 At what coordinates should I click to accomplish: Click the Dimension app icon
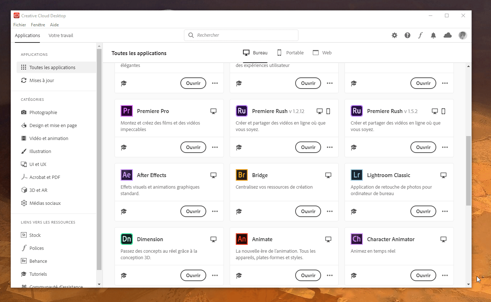click(126, 239)
